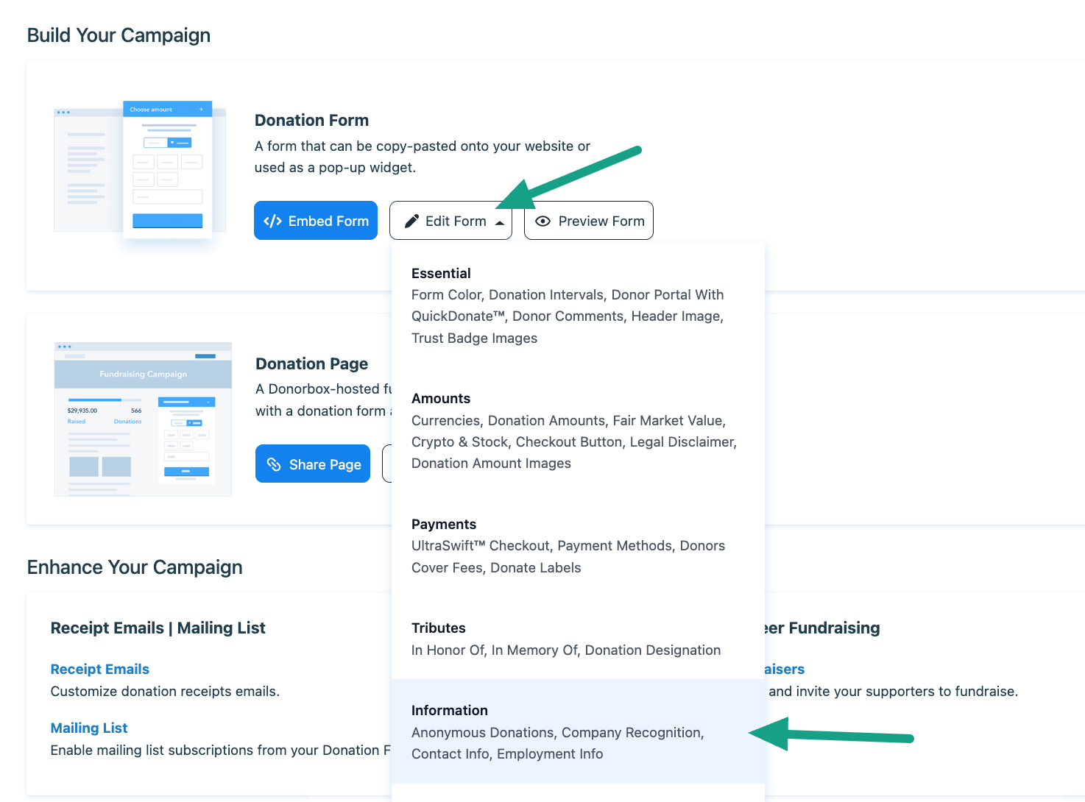Follow the Mailing List link
1085x802 pixels.
(x=89, y=728)
